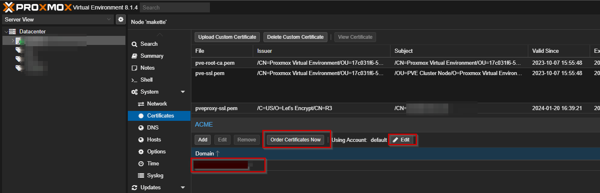Screen dimensions: 600x193
Task: Click the Search field in top bar
Action: pyautogui.click(x=175, y=7)
